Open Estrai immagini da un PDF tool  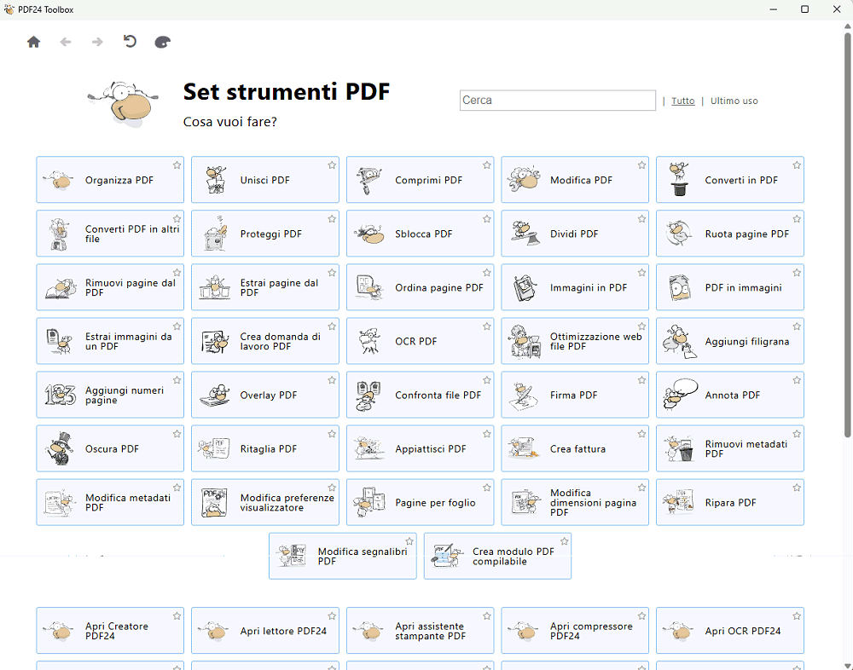tap(110, 342)
